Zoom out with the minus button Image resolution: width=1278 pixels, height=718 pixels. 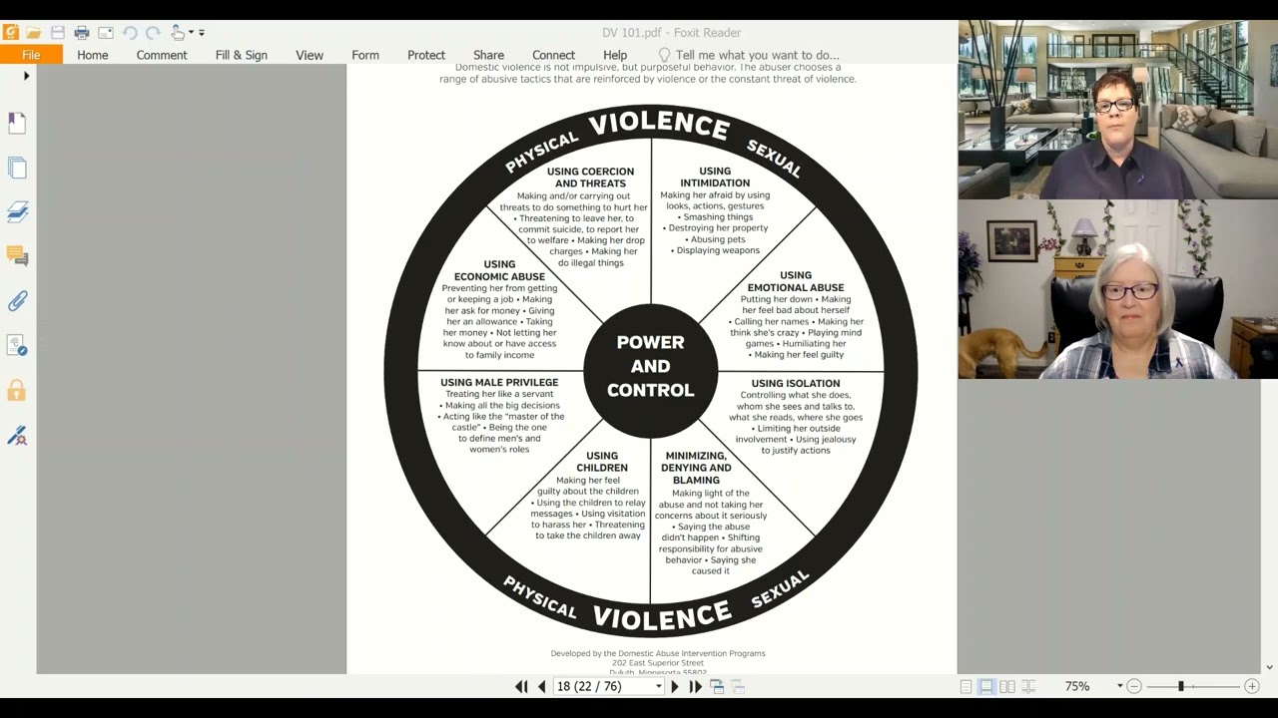[x=1134, y=686]
